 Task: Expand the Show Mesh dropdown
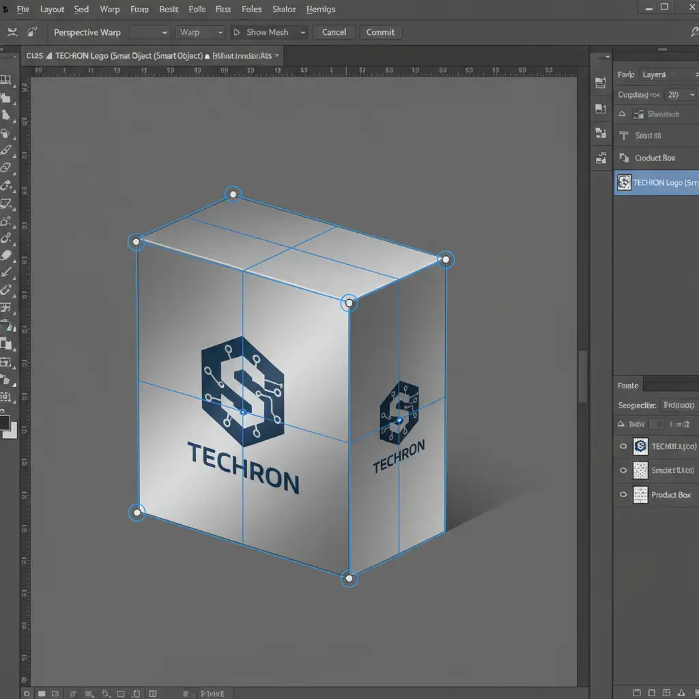pos(302,32)
